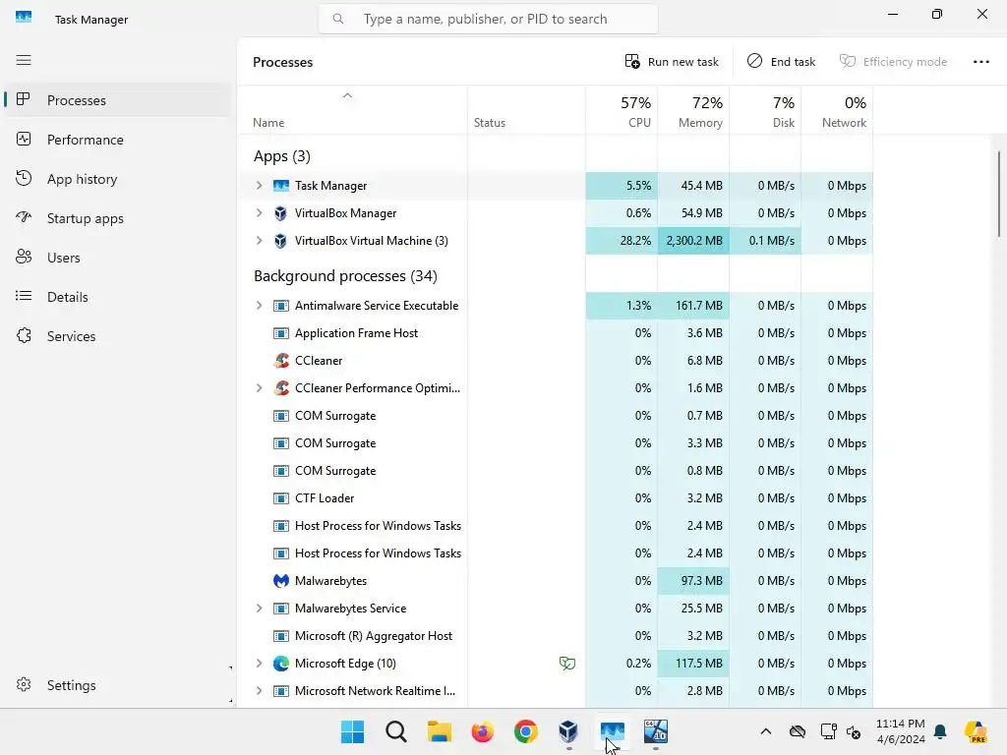Expand Antimalware Service Executable group
This screenshot has width=1007, height=755.
tap(259, 306)
